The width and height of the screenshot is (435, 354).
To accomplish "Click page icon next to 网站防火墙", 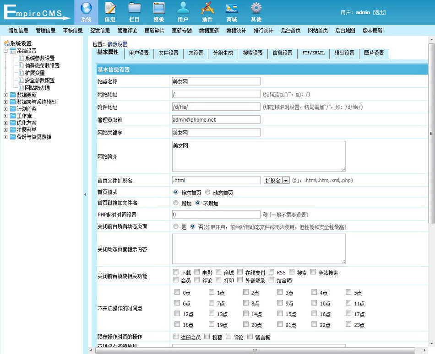I will point(22,88).
